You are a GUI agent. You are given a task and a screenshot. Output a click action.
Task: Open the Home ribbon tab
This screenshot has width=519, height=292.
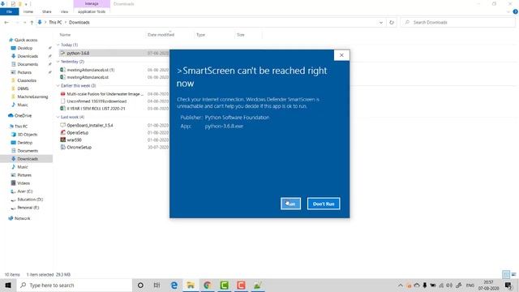(28, 11)
